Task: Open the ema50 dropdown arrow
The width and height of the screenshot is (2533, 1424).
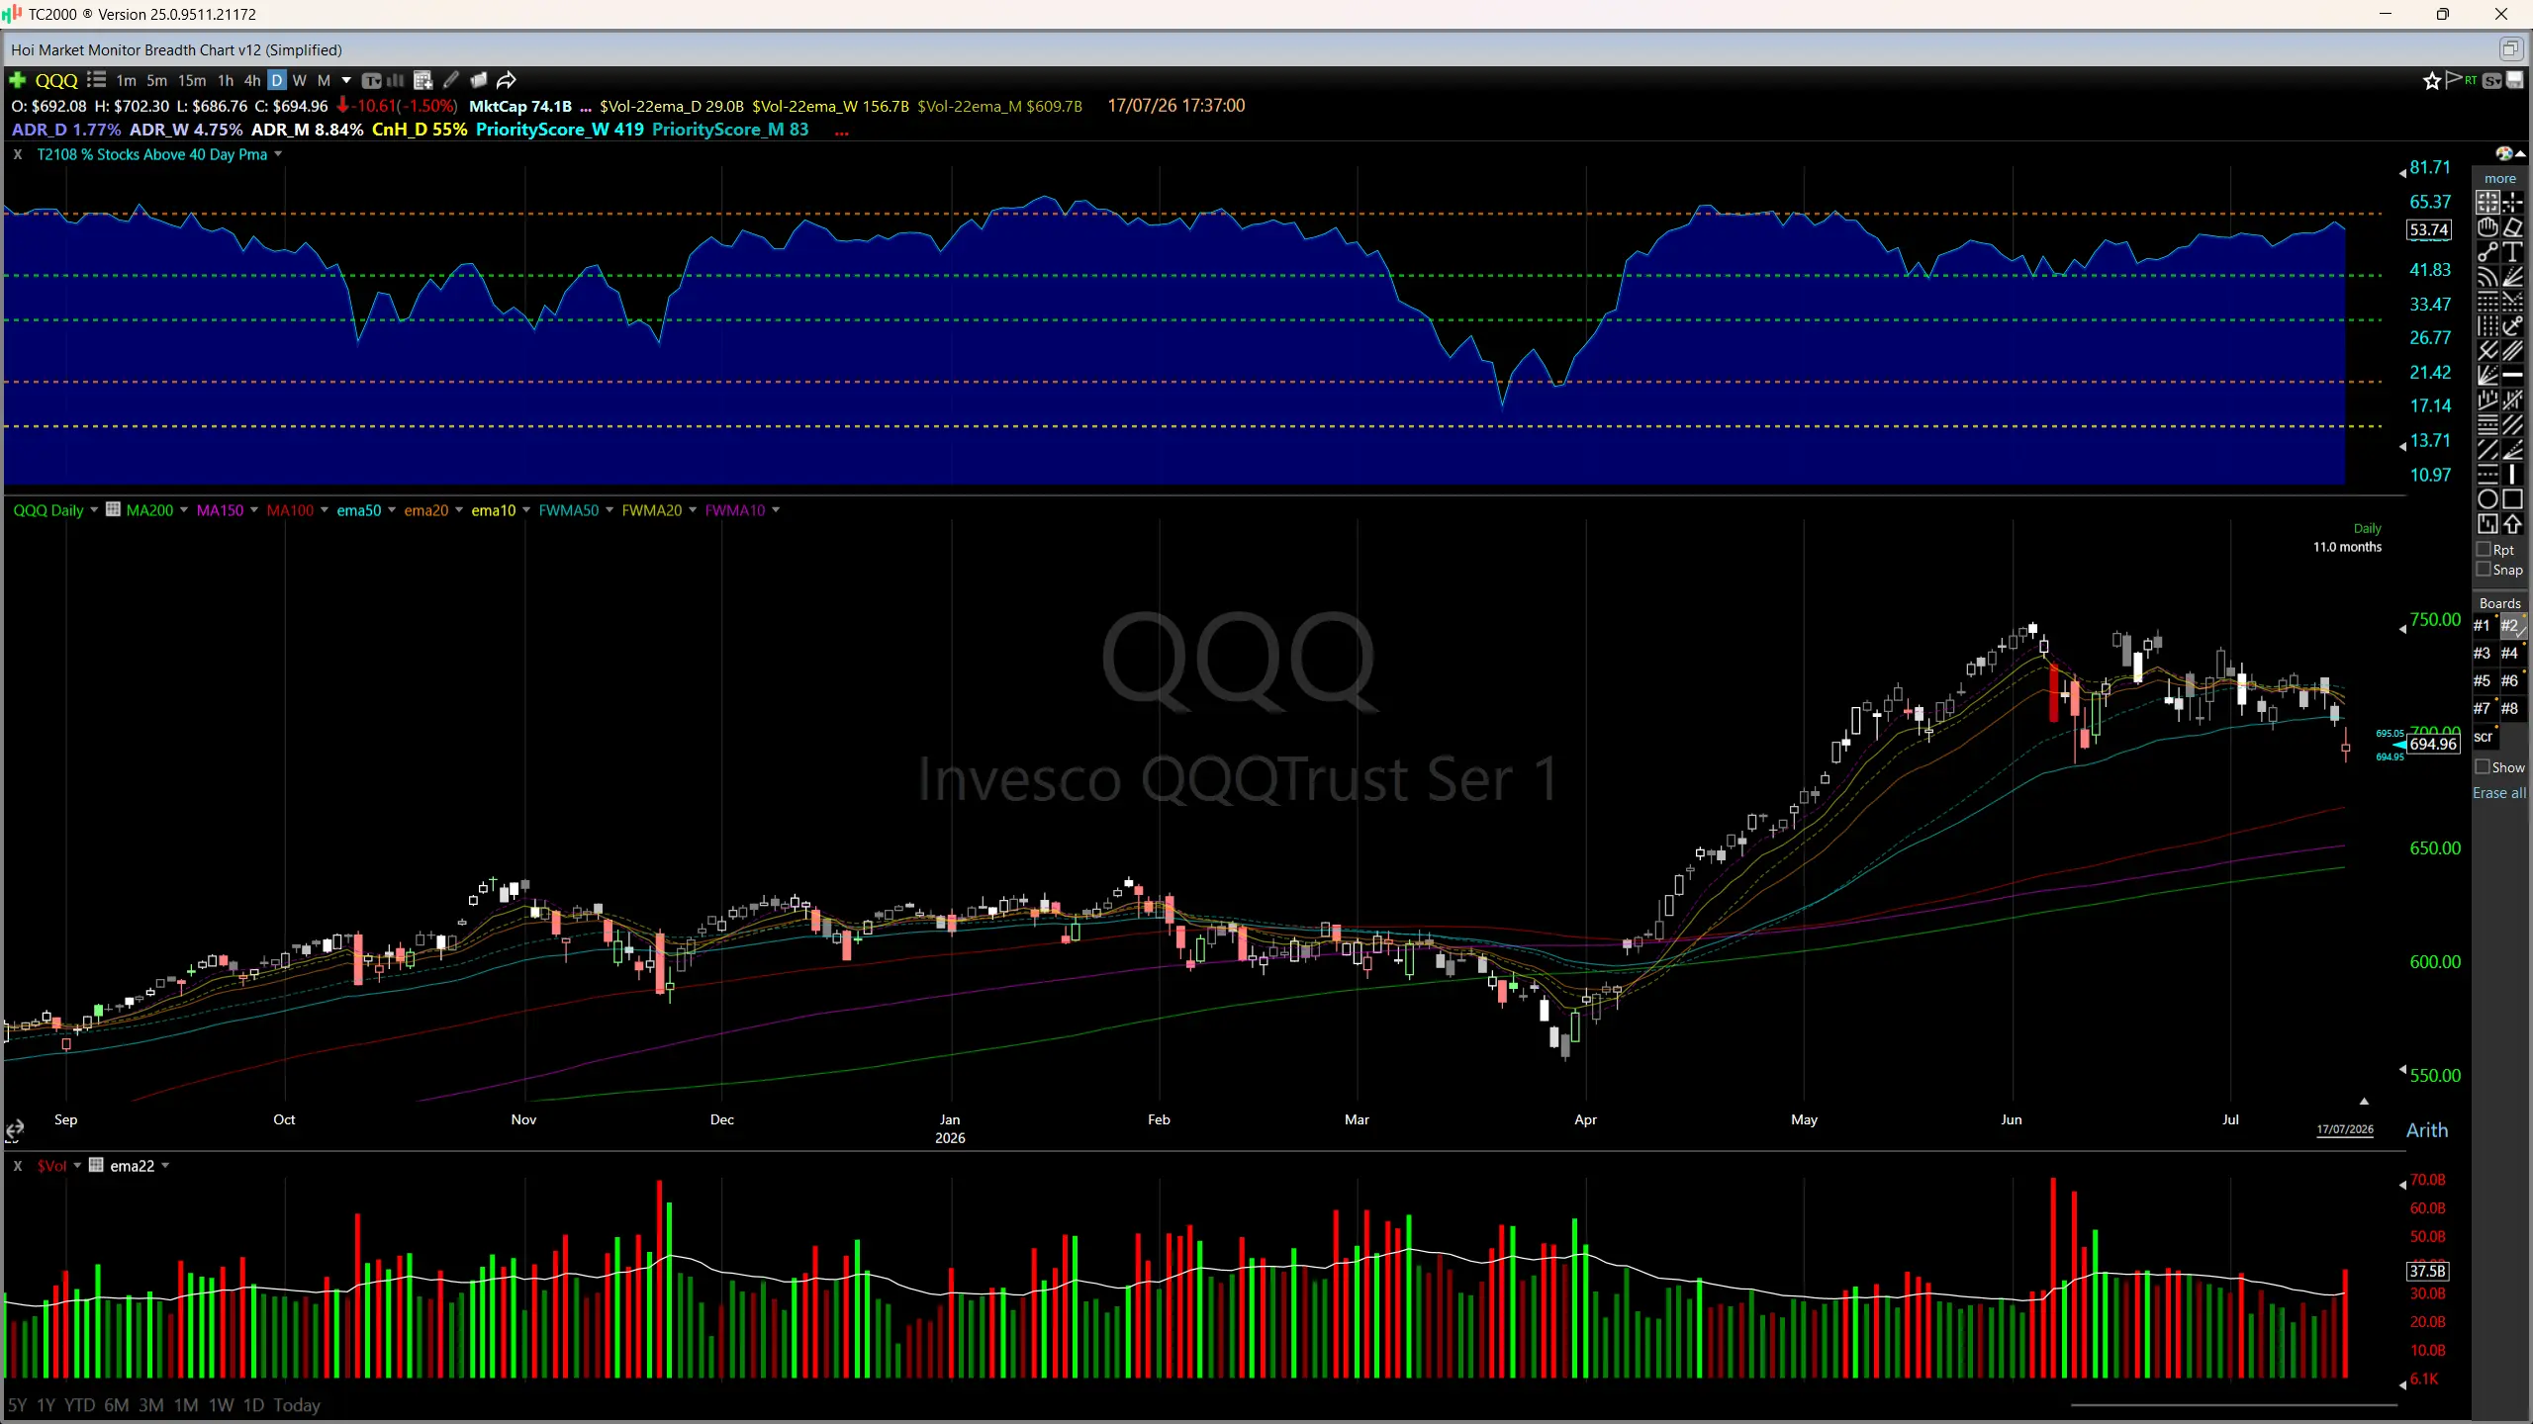Action: pyautogui.click(x=392, y=510)
